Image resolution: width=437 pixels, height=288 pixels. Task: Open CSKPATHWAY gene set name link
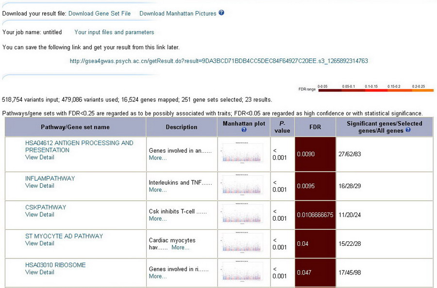46,208
